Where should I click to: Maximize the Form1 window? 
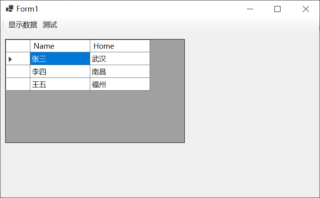[278, 9]
